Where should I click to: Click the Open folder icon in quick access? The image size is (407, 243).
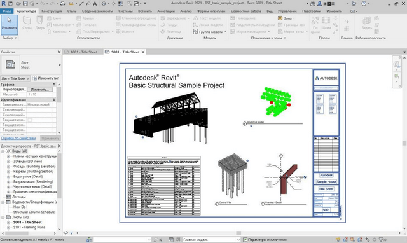tap(18, 4)
